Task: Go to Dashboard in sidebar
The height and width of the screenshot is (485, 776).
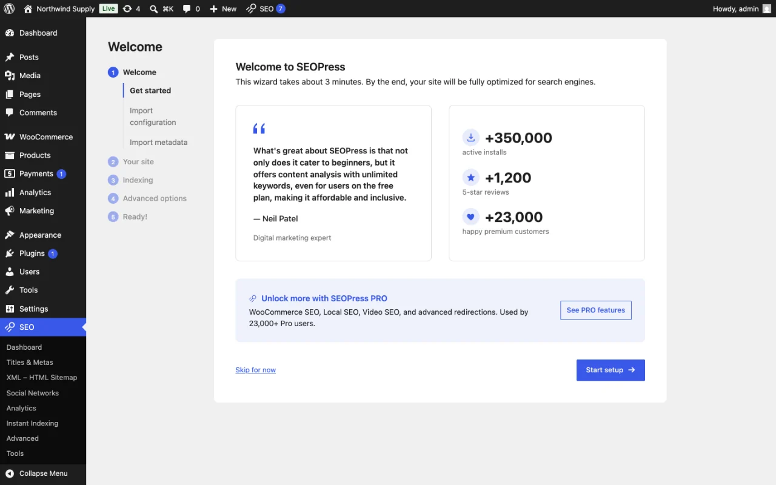Action: (43, 33)
